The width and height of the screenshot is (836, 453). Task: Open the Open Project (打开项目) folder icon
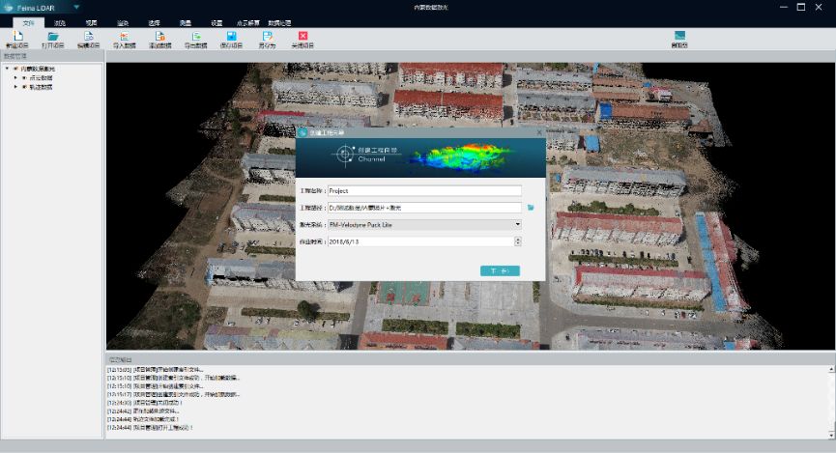53,37
